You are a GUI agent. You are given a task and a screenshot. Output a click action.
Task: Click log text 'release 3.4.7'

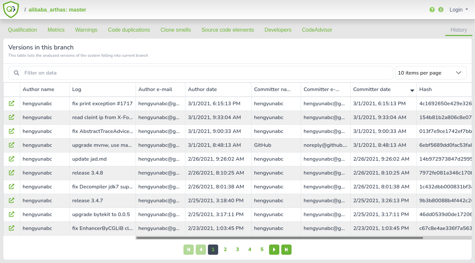pyautogui.click(x=88, y=201)
